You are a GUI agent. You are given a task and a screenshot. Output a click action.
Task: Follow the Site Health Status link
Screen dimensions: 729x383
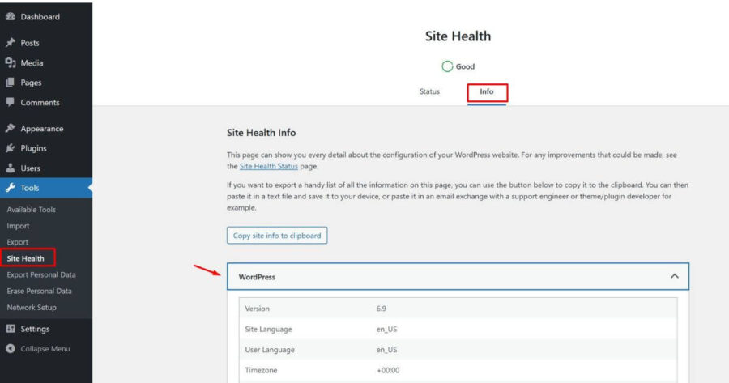(268, 166)
